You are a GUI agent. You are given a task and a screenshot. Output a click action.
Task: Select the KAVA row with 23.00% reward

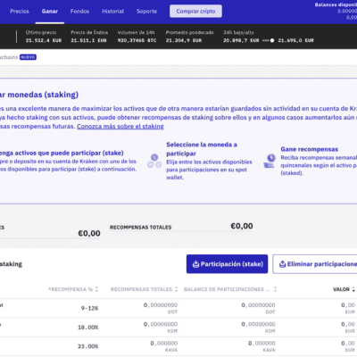[x=178, y=346]
